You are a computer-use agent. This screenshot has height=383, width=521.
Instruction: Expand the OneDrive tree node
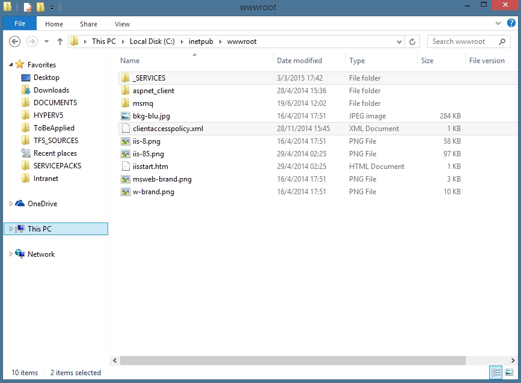click(11, 204)
